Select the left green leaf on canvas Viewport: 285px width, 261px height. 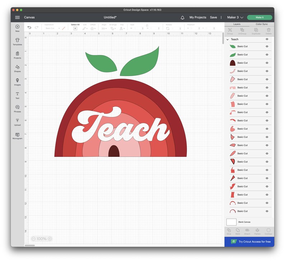click(x=102, y=63)
